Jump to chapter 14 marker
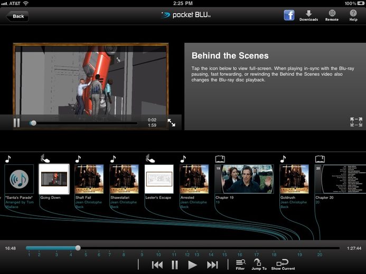 [211, 255]
